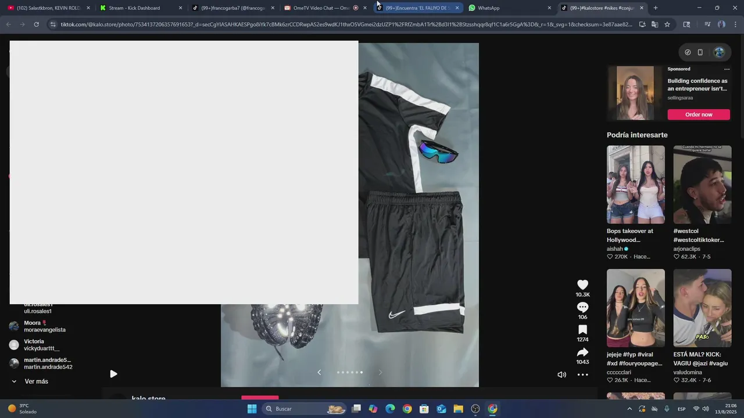744x418 pixels.
Task: Open a new browser tab with plus
Action: 656,8
